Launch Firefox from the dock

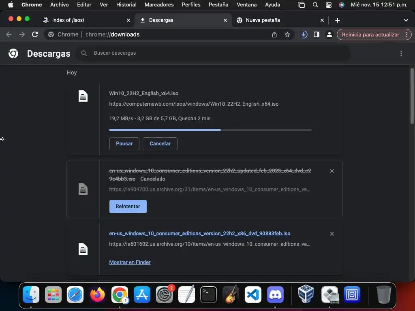point(97,294)
